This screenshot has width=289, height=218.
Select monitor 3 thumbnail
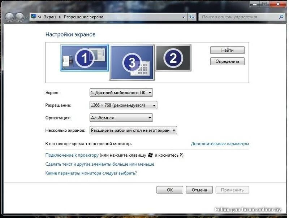tap(132, 62)
